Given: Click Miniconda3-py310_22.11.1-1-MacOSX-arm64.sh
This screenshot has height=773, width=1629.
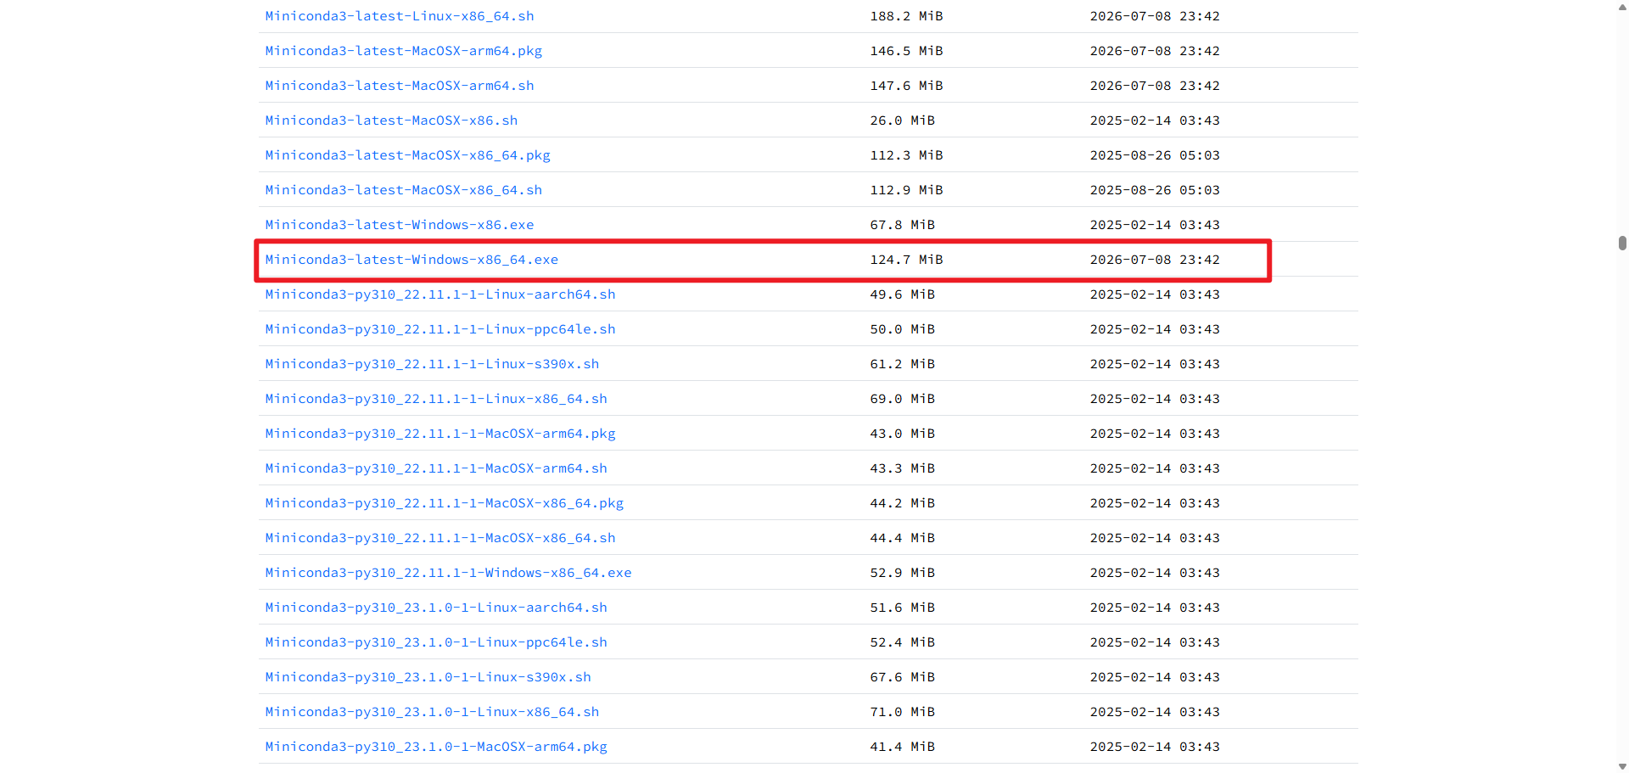Looking at the screenshot, I should (436, 468).
